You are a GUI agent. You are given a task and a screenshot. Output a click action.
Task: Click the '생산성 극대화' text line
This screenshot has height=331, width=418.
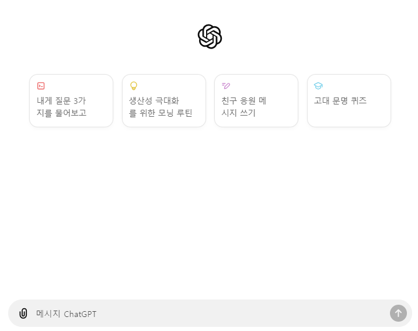154,101
